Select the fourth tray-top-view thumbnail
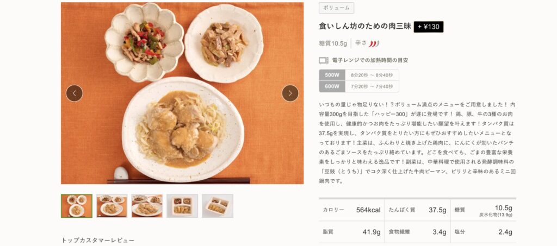This screenshot has width=557, height=246. coord(182,206)
